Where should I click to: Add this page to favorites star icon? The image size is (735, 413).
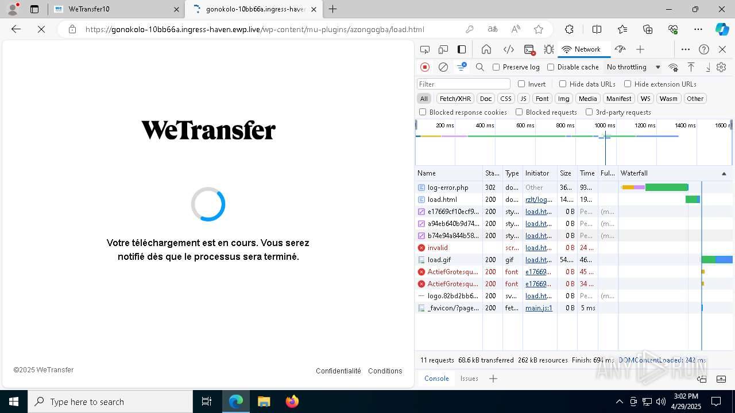pyautogui.click(x=539, y=29)
